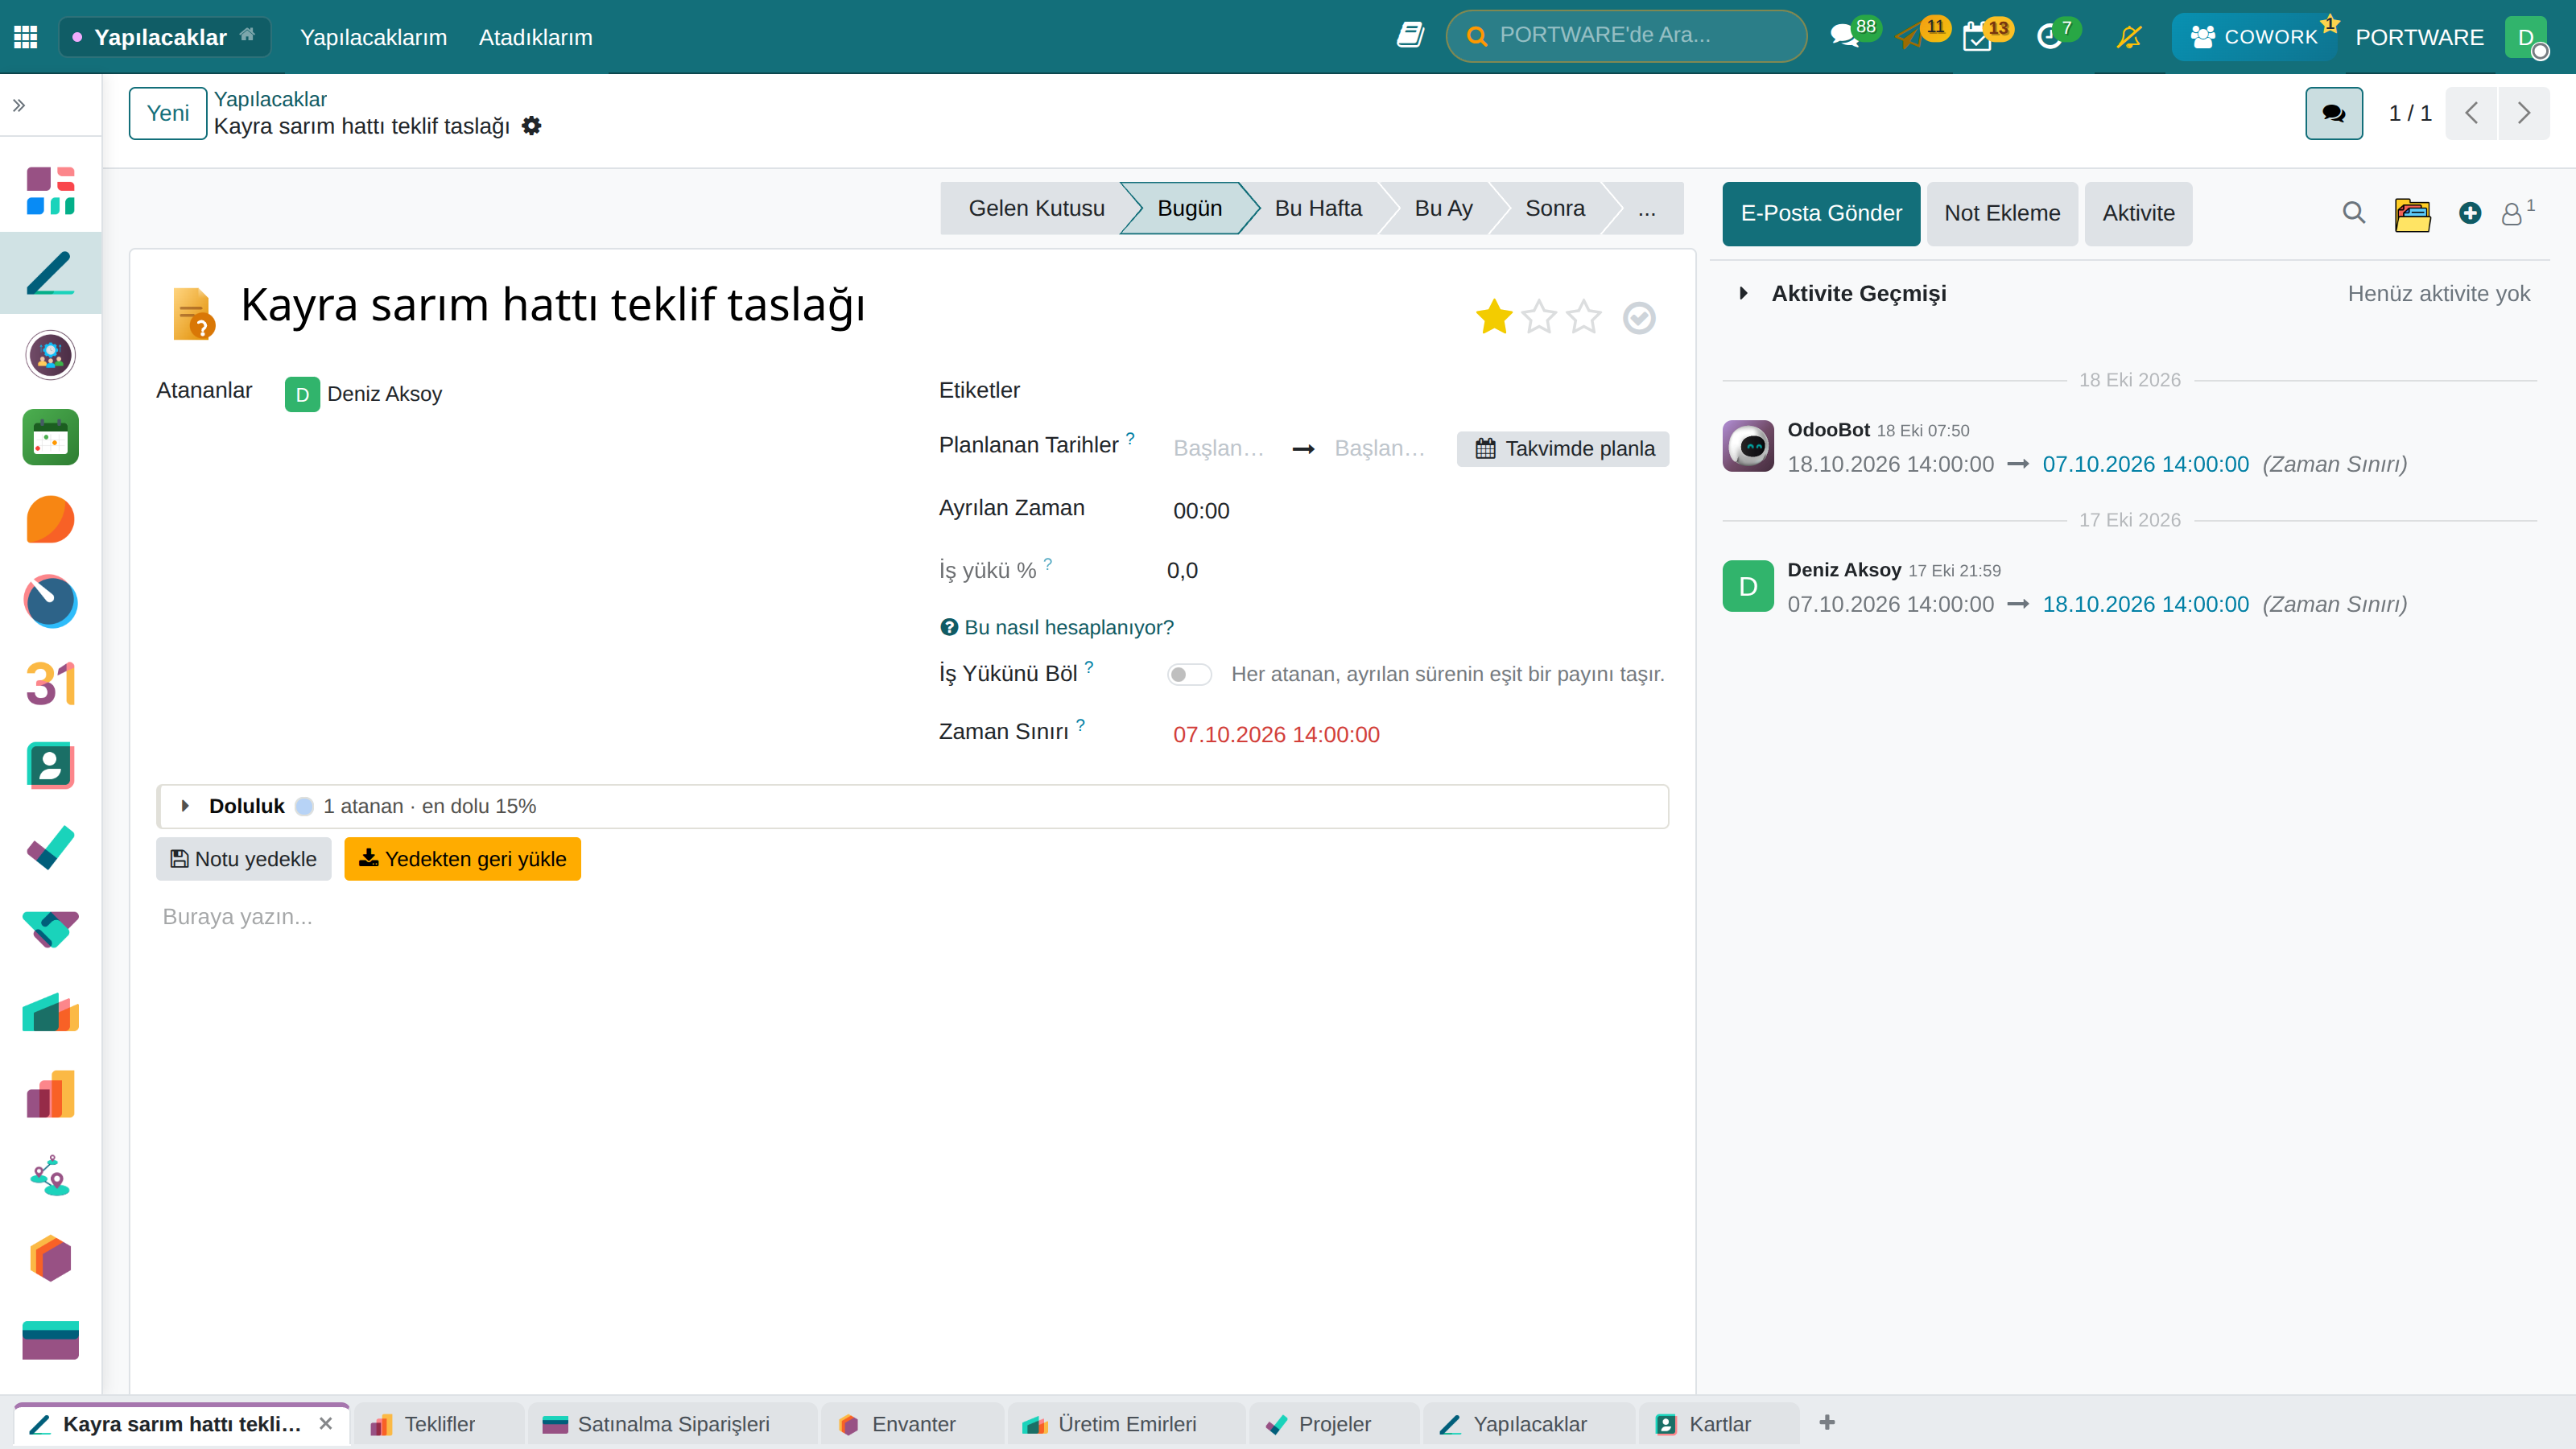Open the PORTWARE company switcher

(x=2419, y=37)
